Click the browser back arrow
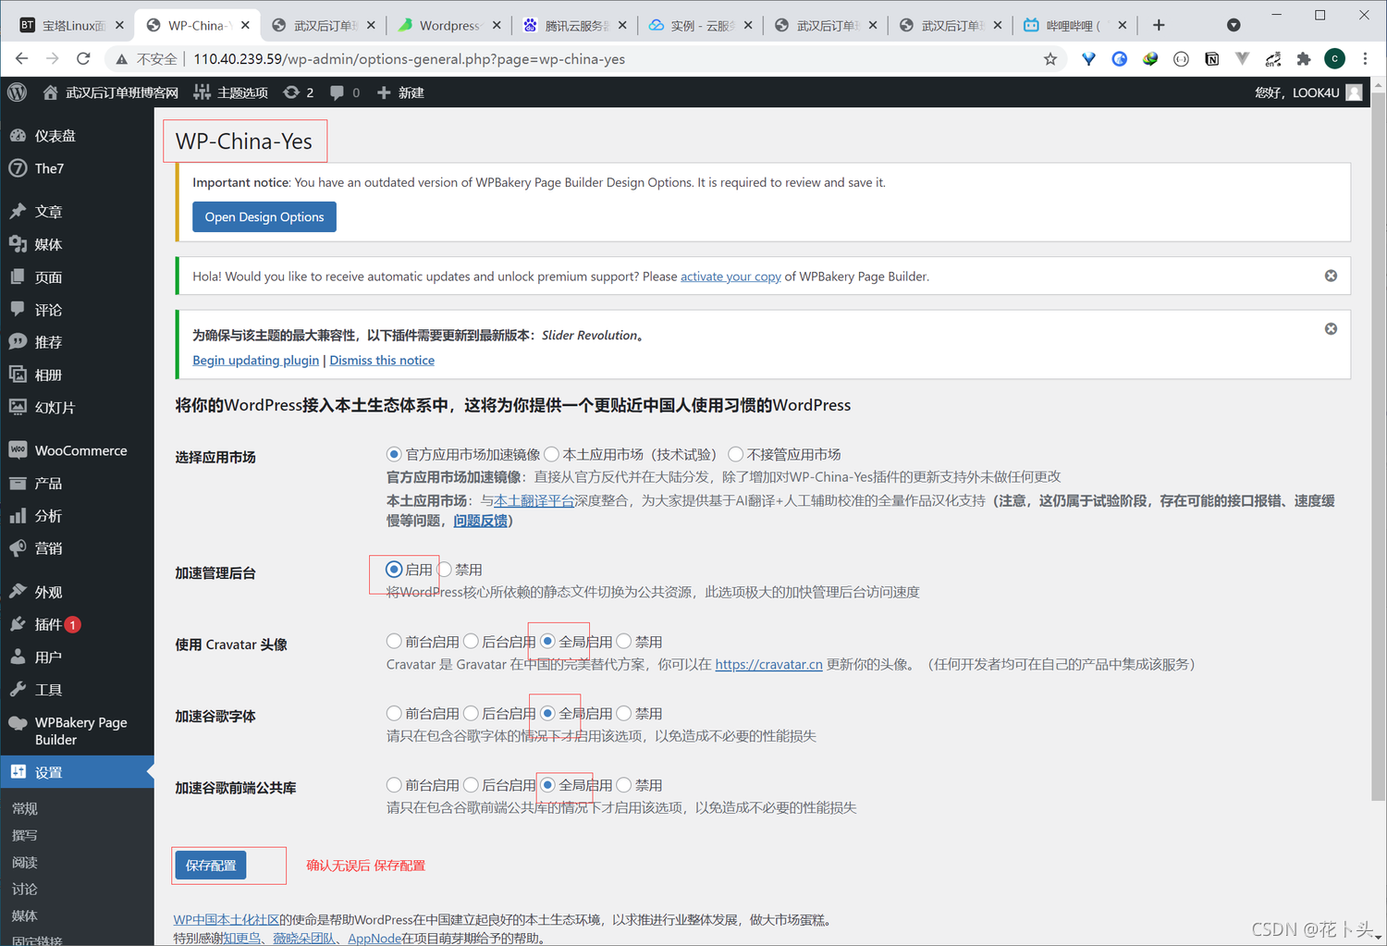 pyautogui.click(x=21, y=58)
